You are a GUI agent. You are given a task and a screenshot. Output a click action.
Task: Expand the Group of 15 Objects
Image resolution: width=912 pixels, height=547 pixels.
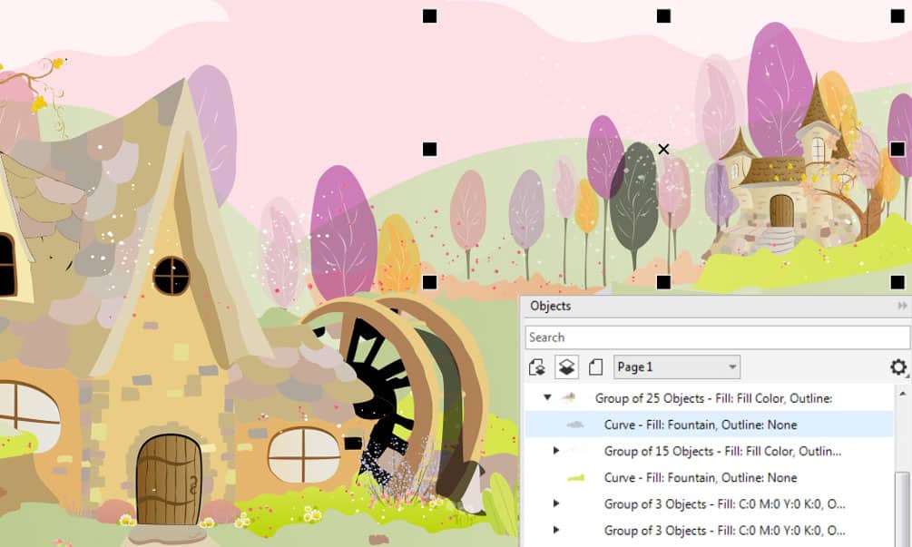(x=556, y=451)
